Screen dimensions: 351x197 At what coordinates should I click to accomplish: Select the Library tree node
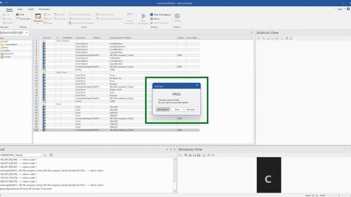click(5, 48)
